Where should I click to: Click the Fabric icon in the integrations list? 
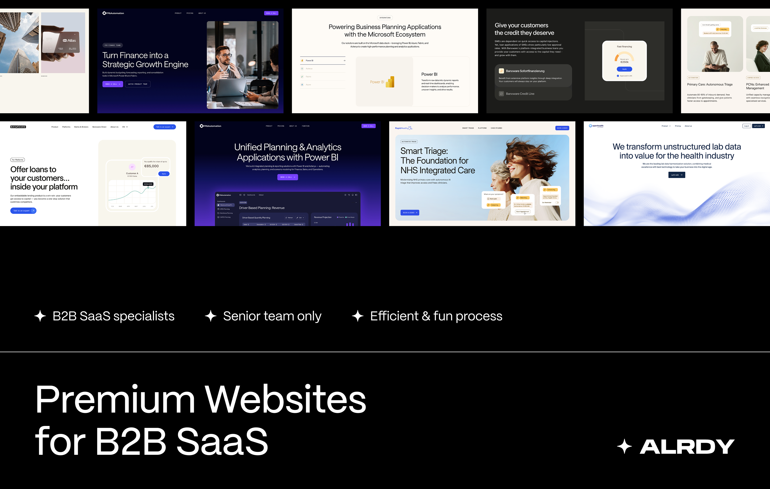pyautogui.click(x=302, y=76)
